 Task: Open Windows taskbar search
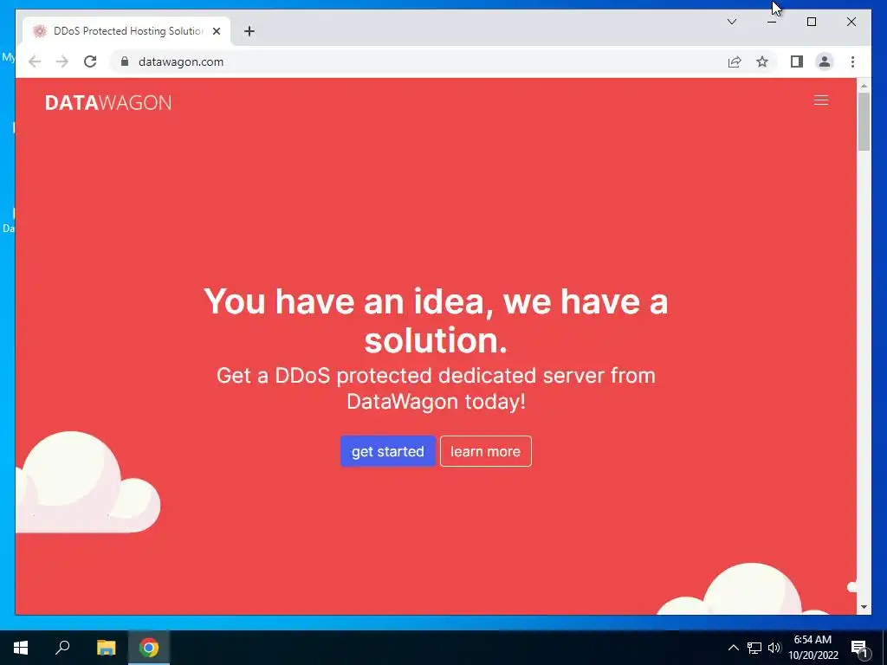(62, 648)
